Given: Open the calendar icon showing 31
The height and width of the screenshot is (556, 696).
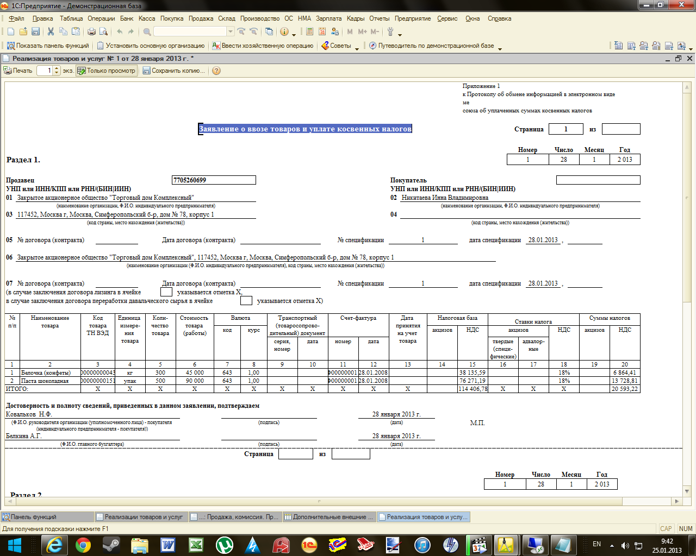Looking at the screenshot, I should pyautogui.click(x=322, y=31).
